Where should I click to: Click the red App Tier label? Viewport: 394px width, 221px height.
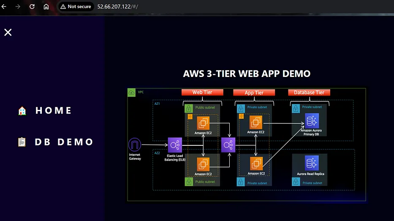click(x=254, y=93)
